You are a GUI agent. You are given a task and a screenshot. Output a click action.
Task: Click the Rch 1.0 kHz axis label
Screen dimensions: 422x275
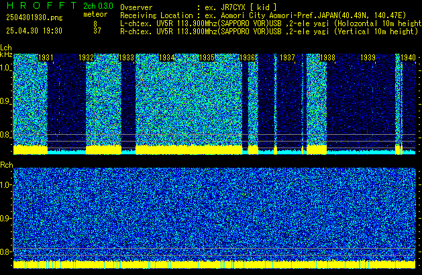click(x=5, y=185)
